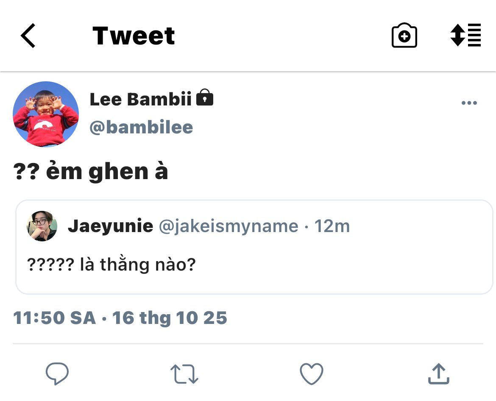496x401 pixels.
Task: Retweet Lee Bambii's tweet
Action: coord(184,374)
